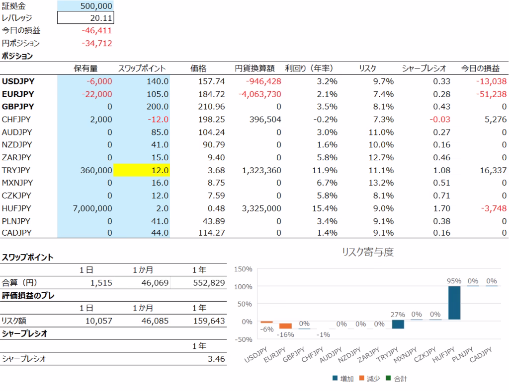The width and height of the screenshot is (509, 391).
Task: Click the HUFJPY 95% bar in chart
Action: pyautogui.click(x=454, y=303)
